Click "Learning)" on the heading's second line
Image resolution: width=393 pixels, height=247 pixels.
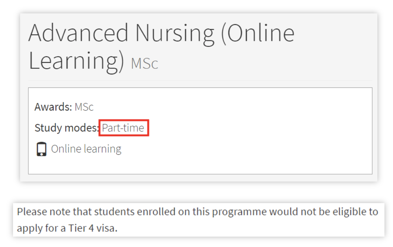pos(76,61)
